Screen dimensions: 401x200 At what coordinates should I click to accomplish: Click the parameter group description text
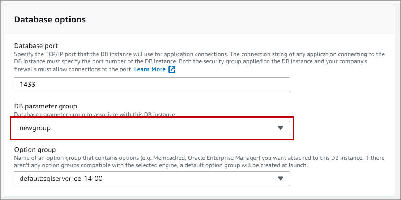(x=94, y=114)
